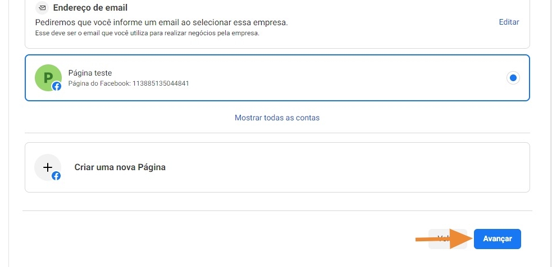Click the Facebook badge on the plus icon
The image size is (552, 267).
(56, 176)
